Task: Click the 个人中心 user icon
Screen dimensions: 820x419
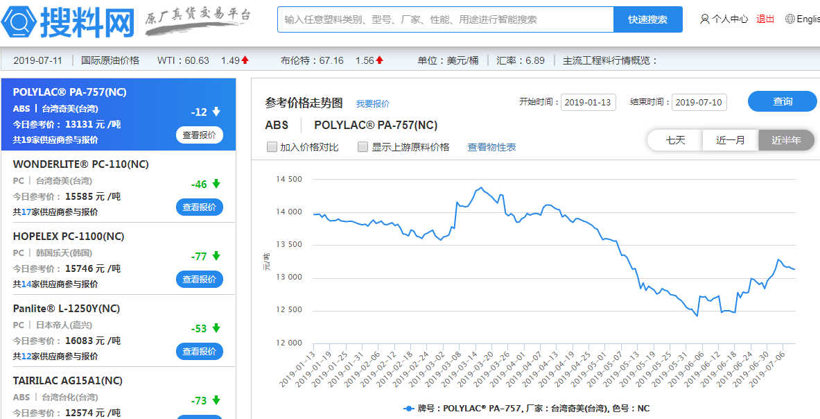Action: 705,19
